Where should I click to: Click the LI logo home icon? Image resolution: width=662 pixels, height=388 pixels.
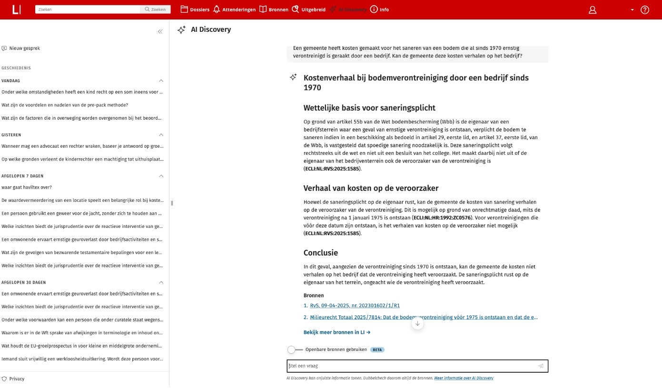(16, 9)
